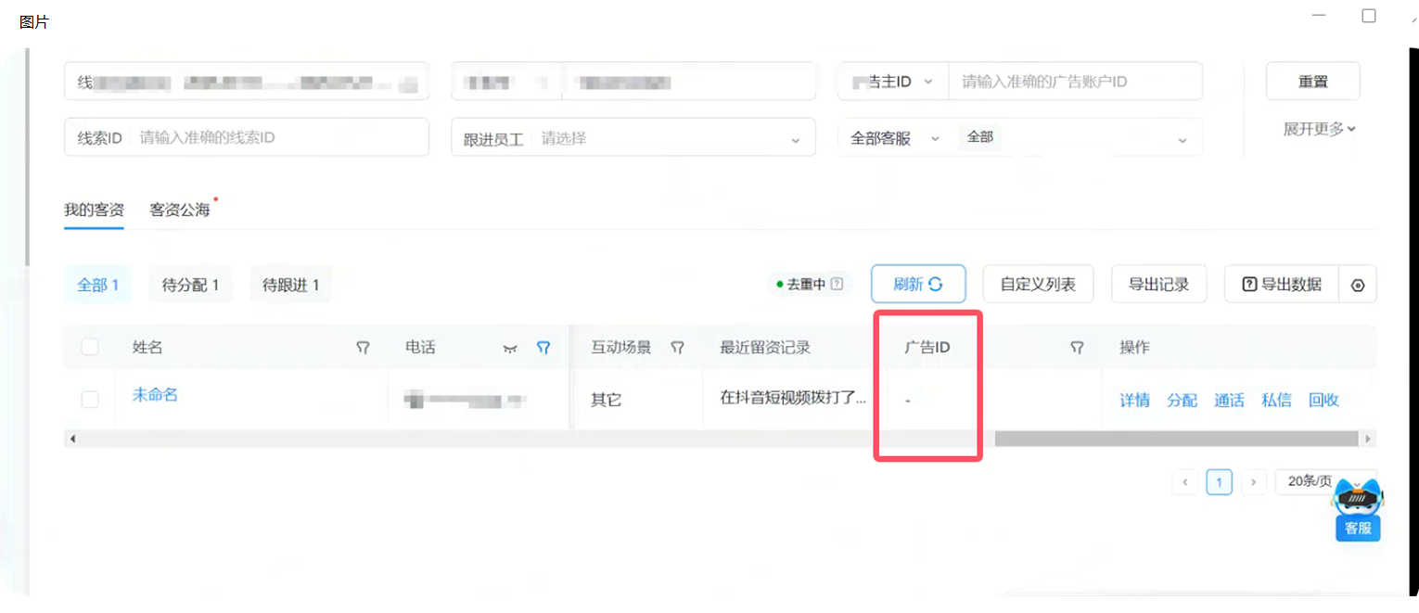This screenshot has width=1419, height=613.
Task: Open blue filter icon in 电话 column
Action: (543, 348)
